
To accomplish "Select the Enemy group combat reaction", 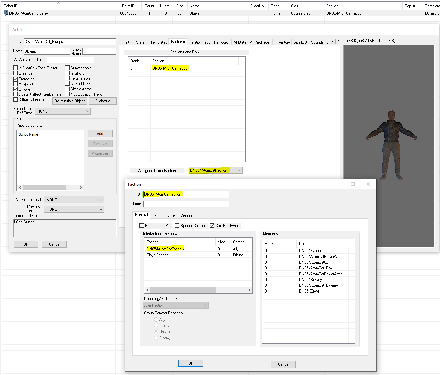I will point(156,338).
